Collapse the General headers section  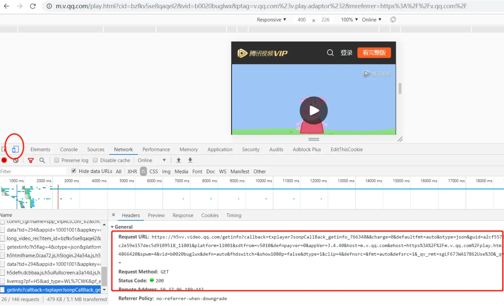(113, 227)
